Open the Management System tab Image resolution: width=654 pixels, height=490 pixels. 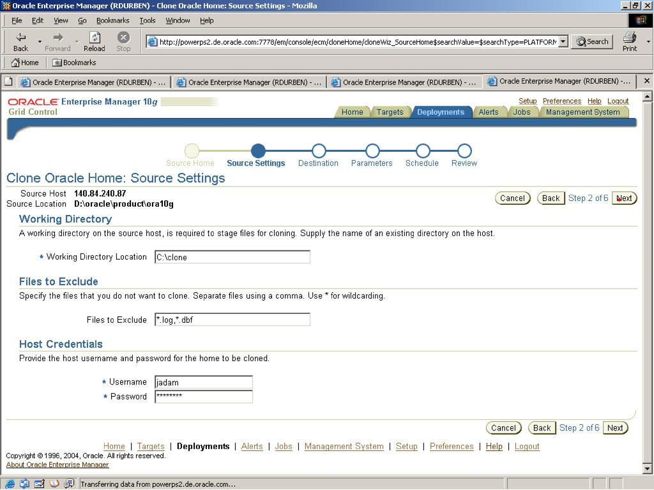(x=583, y=112)
